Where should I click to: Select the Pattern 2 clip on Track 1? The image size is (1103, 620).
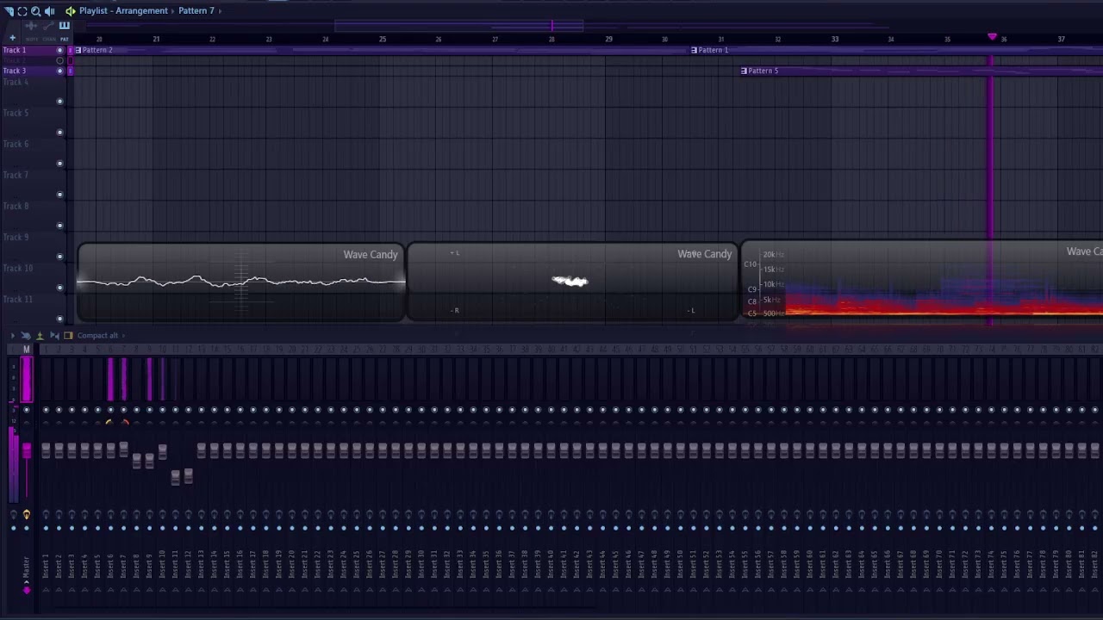click(x=382, y=50)
